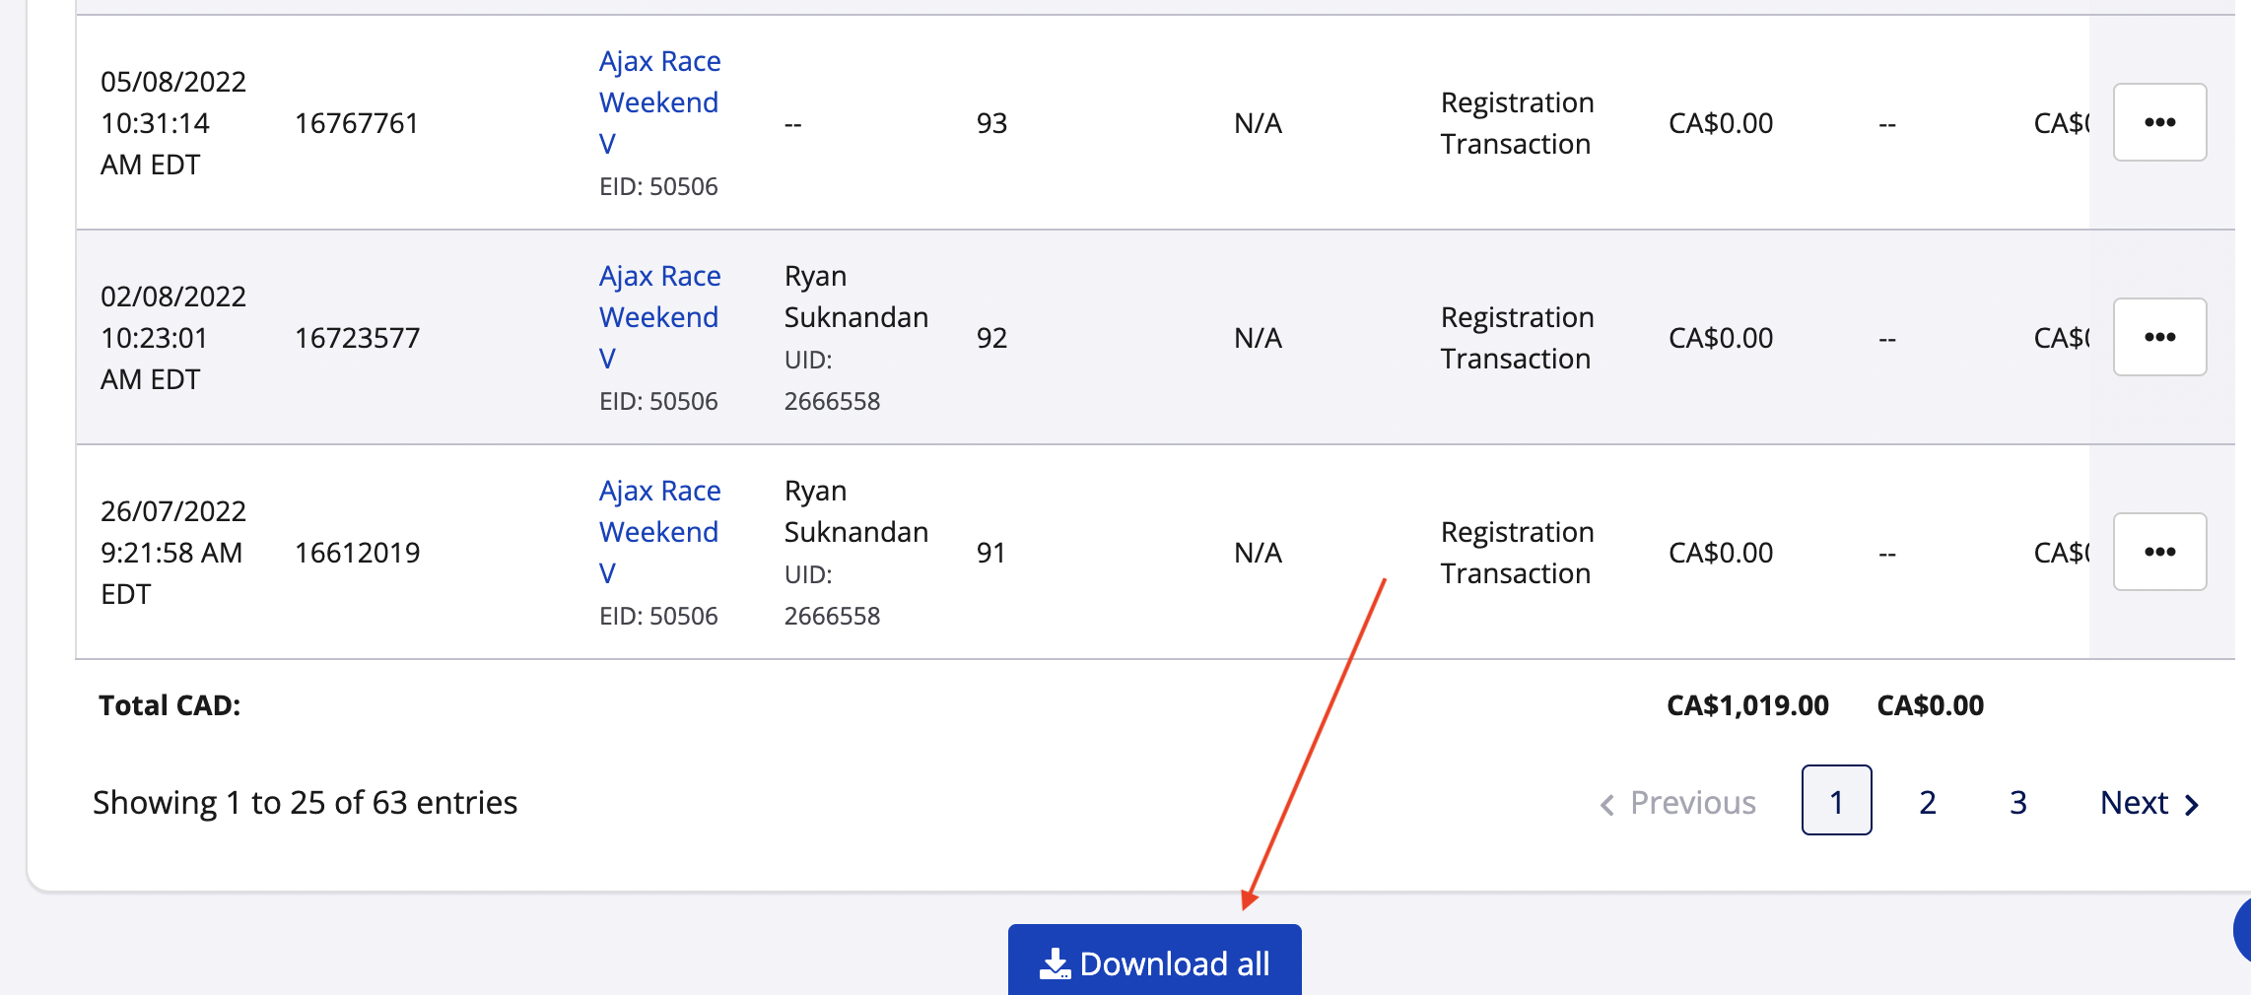Click the Showing 1 to 25 entries text

click(x=305, y=802)
